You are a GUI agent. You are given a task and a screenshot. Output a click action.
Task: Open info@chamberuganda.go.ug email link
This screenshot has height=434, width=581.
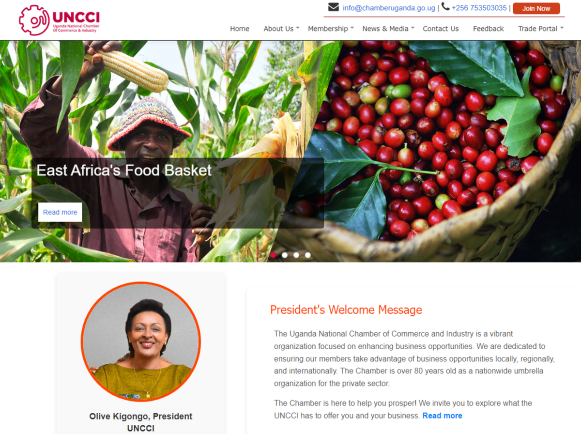click(x=389, y=8)
